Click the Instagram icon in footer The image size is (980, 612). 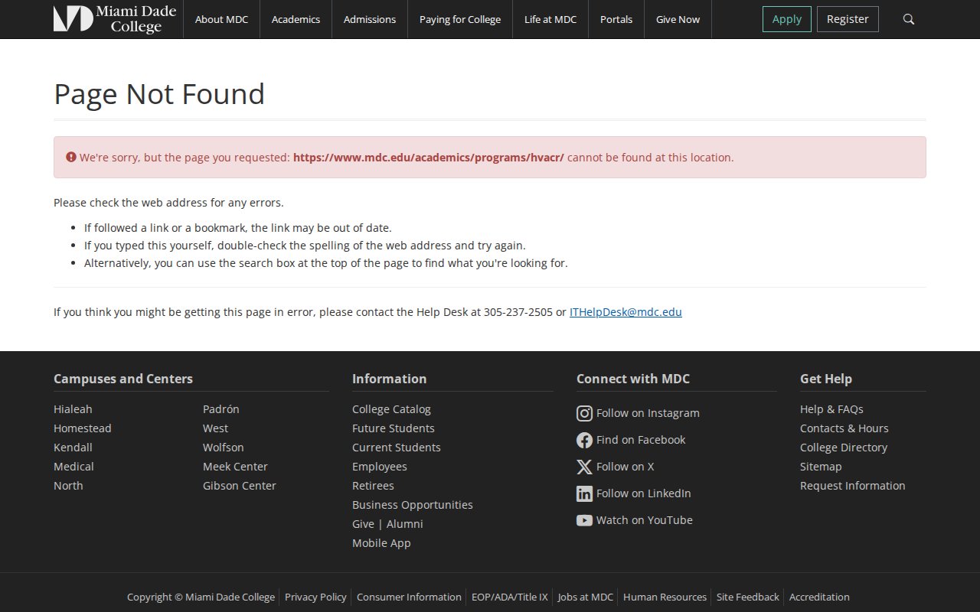tap(584, 414)
